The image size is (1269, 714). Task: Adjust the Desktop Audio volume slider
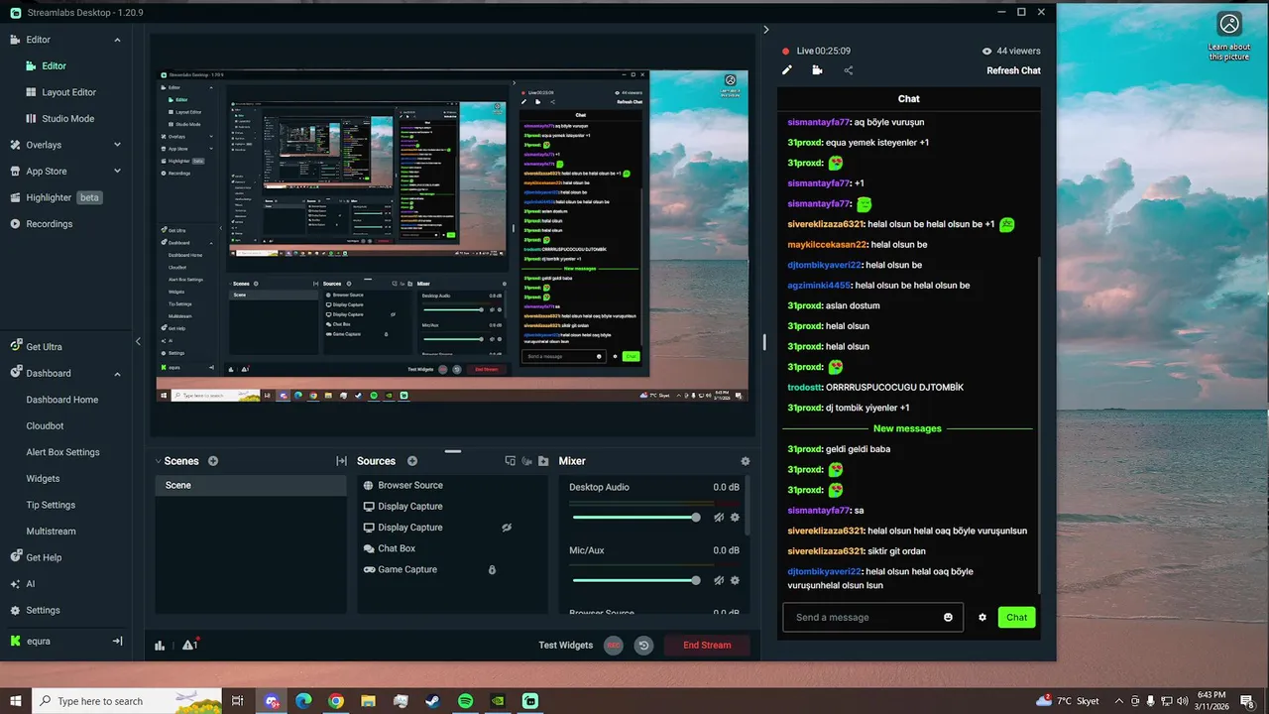635,518
